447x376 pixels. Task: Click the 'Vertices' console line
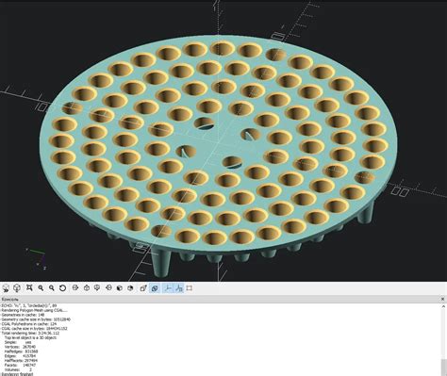click(x=20, y=347)
